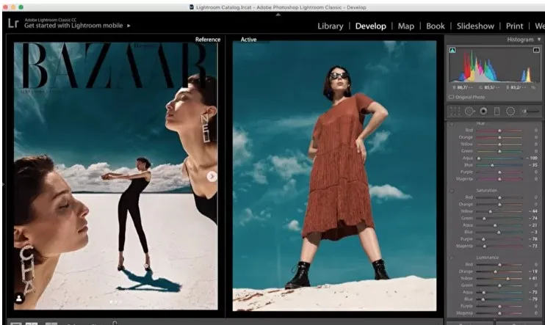Collapse the Histogram panel triangle
Viewport: 545px width, 325px height.
coord(539,40)
